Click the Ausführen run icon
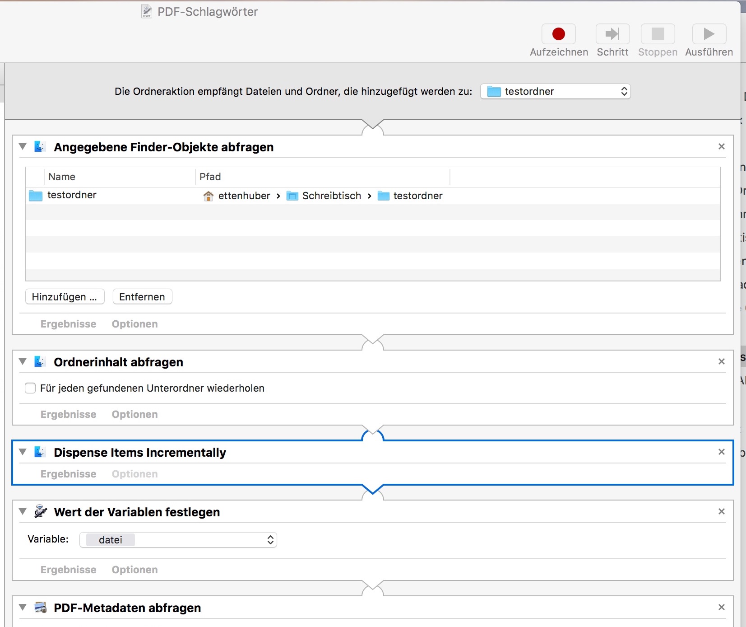The height and width of the screenshot is (627, 746). pos(708,34)
